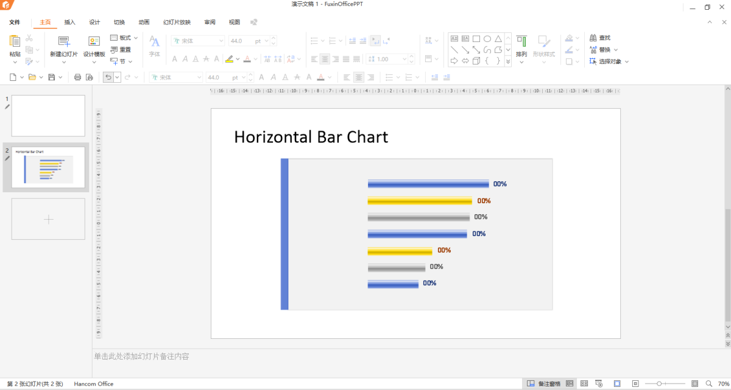Click the undo arrow button

coord(108,77)
